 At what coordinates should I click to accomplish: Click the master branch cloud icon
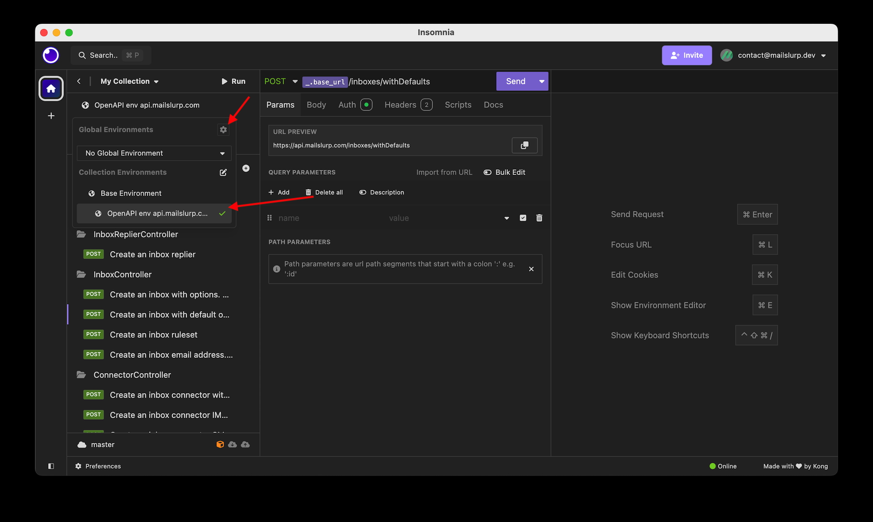[x=82, y=444]
